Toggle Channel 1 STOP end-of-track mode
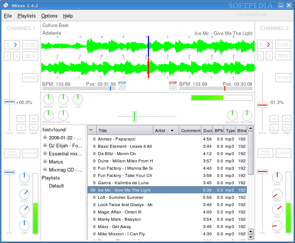Image resolution: width=295 pixels, height=243 pixels. pos(122,82)
